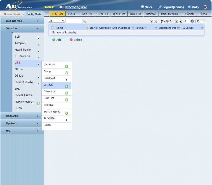Click green plus next to LSN Pool
The image size is (212, 185).
pos(66,66)
